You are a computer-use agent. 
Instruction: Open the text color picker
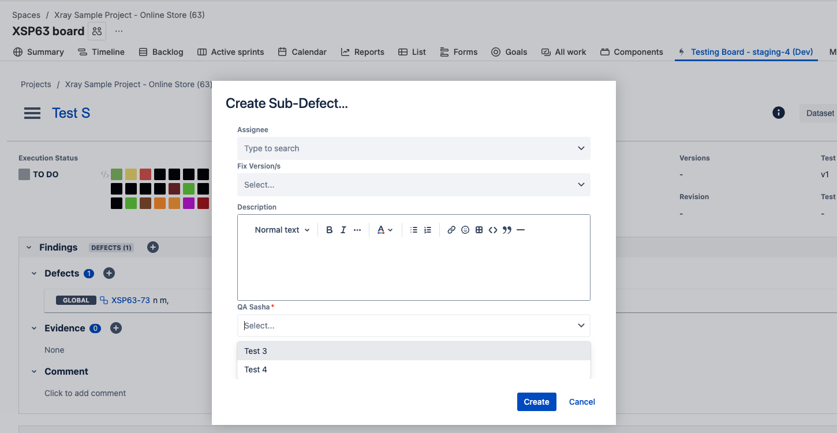point(384,230)
